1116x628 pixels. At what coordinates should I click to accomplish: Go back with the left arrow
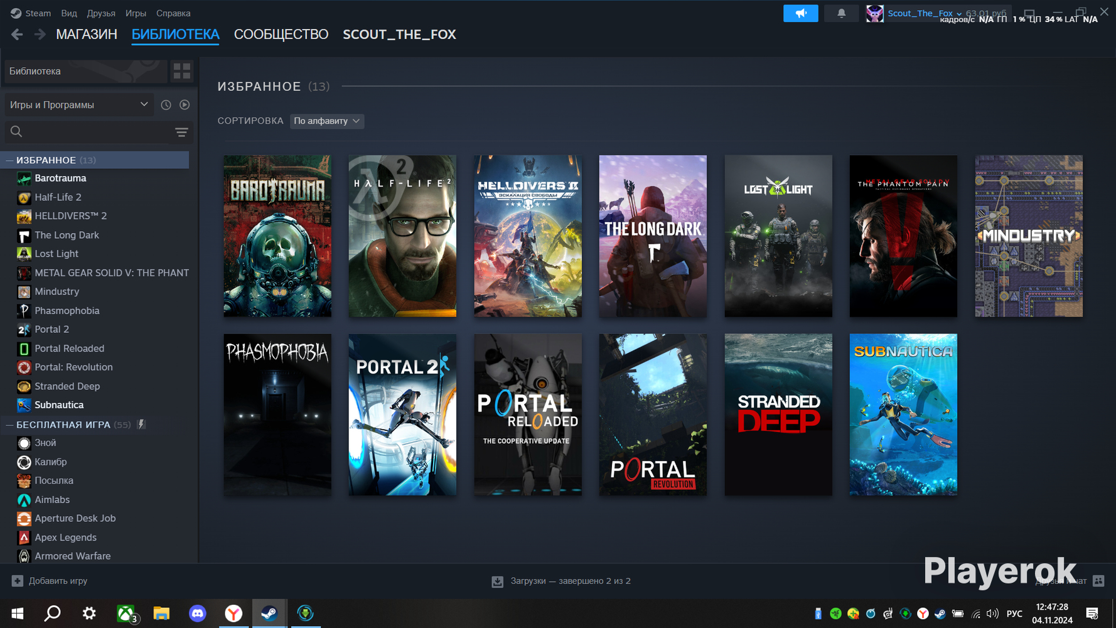click(x=17, y=35)
